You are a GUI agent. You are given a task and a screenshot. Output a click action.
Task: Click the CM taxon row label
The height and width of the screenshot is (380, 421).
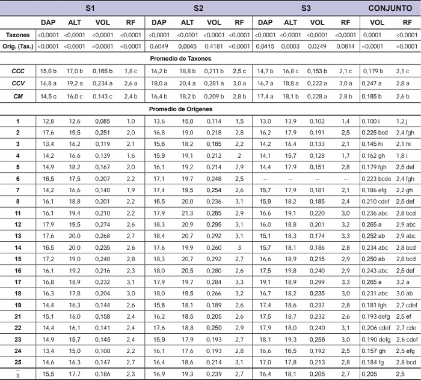pyautogui.click(x=18, y=96)
